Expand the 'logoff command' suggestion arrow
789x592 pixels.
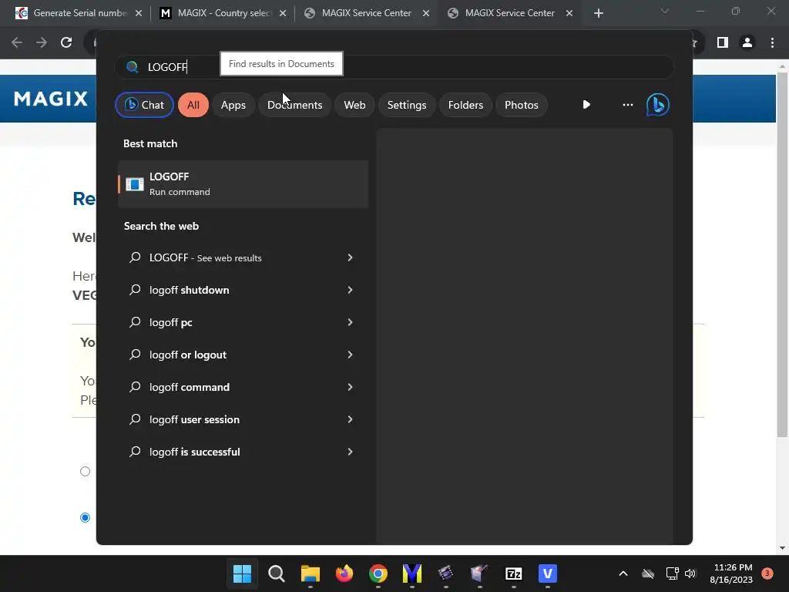point(351,387)
